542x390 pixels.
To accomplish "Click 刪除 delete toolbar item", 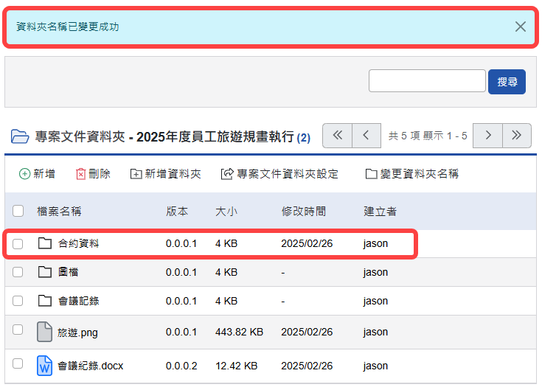I will coord(93,174).
